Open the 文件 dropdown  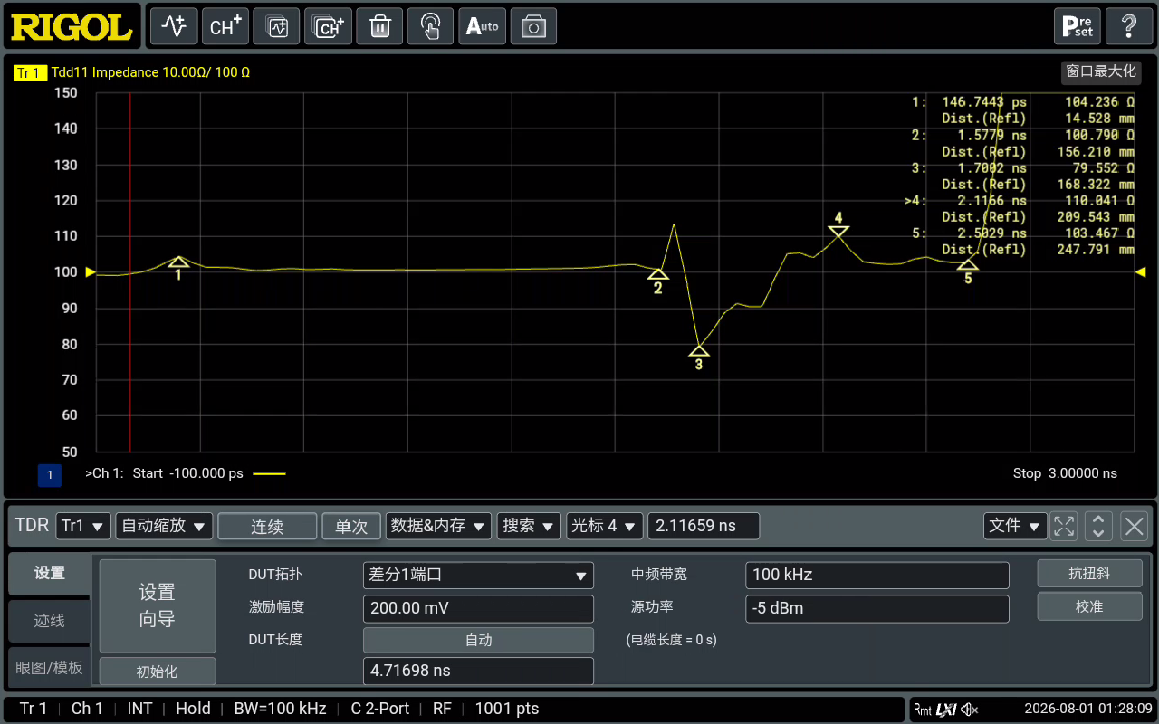point(1014,526)
